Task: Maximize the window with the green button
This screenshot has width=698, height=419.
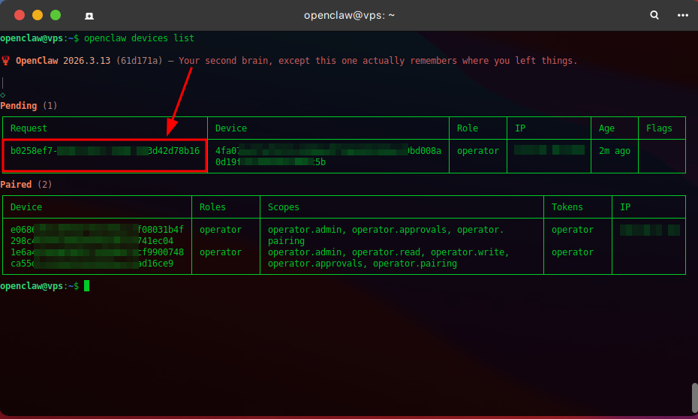Action: point(56,15)
